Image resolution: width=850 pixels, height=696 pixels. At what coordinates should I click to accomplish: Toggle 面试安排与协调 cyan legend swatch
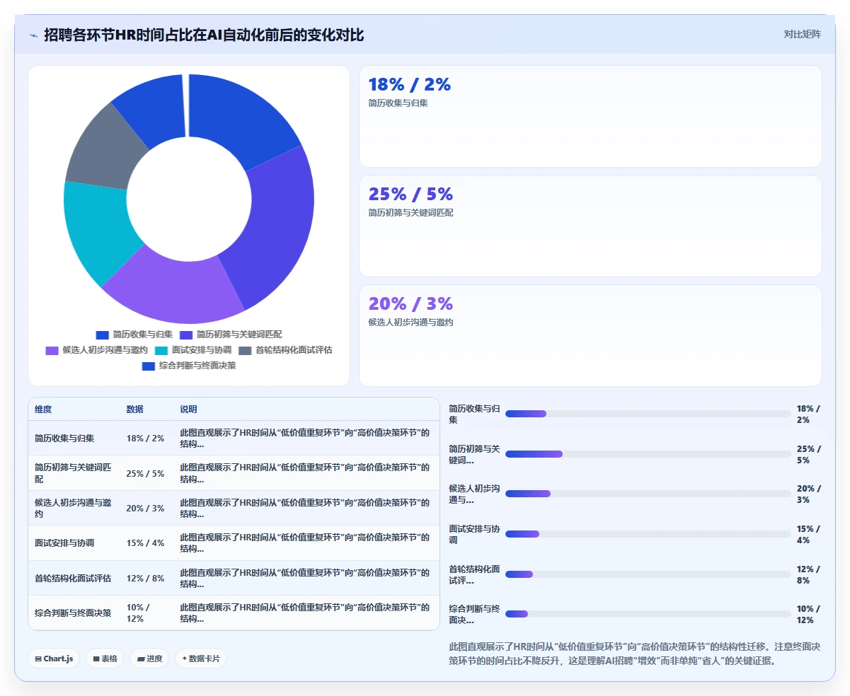pos(161,350)
